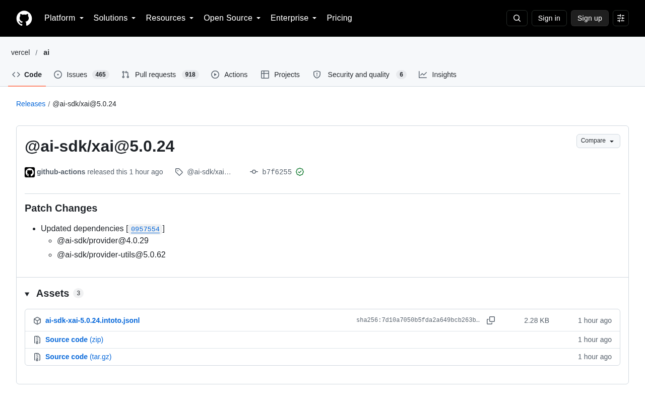This screenshot has width=645, height=403.
Task: Open the Pull requests tab
Action: pyautogui.click(x=160, y=75)
